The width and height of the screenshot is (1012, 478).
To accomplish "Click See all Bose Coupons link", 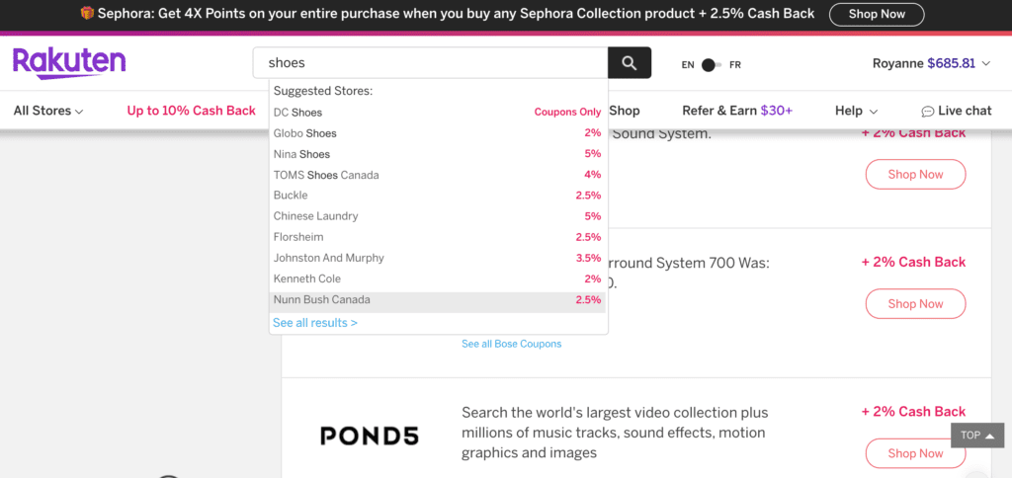I will [x=511, y=344].
